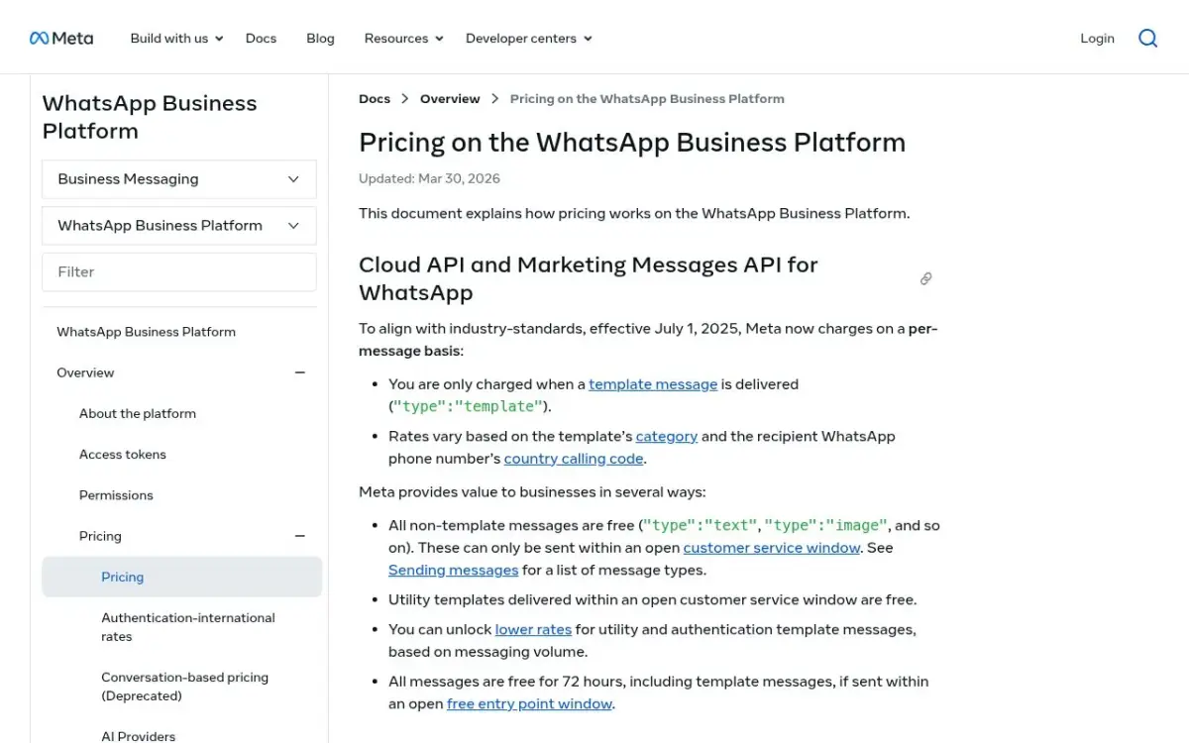The height and width of the screenshot is (743, 1189).
Task: Select the highlighted Pricing item
Action: (x=181, y=577)
